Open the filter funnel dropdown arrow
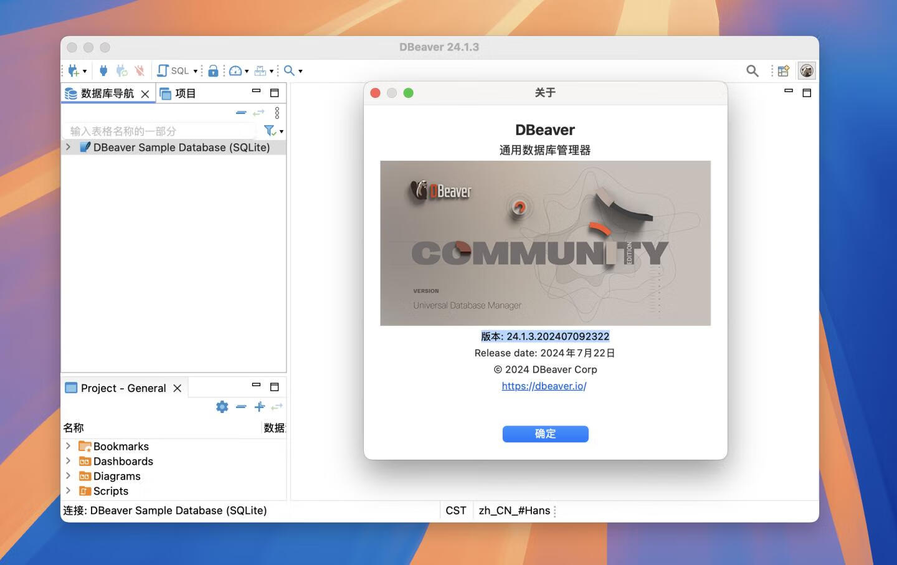Image resolution: width=897 pixels, height=565 pixels. (x=282, y=131)
